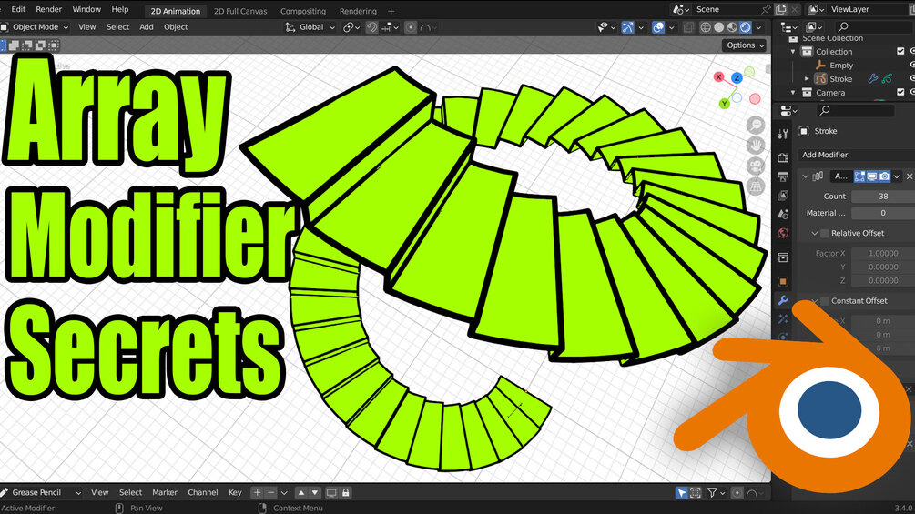915x514 pixels.
Task: Click the Count field showing 38
Action: tap(883, 197)
